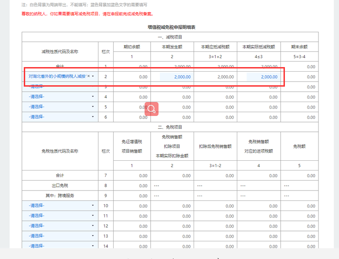The height and width of the screenshot is (259, 339).
Task: Click the 减税性质代码及名称 column header
Action: click(60, 52)
